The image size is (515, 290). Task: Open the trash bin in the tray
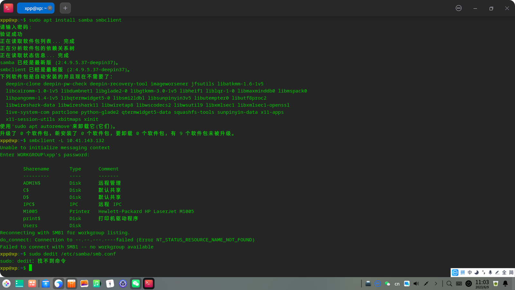[496, 284]
